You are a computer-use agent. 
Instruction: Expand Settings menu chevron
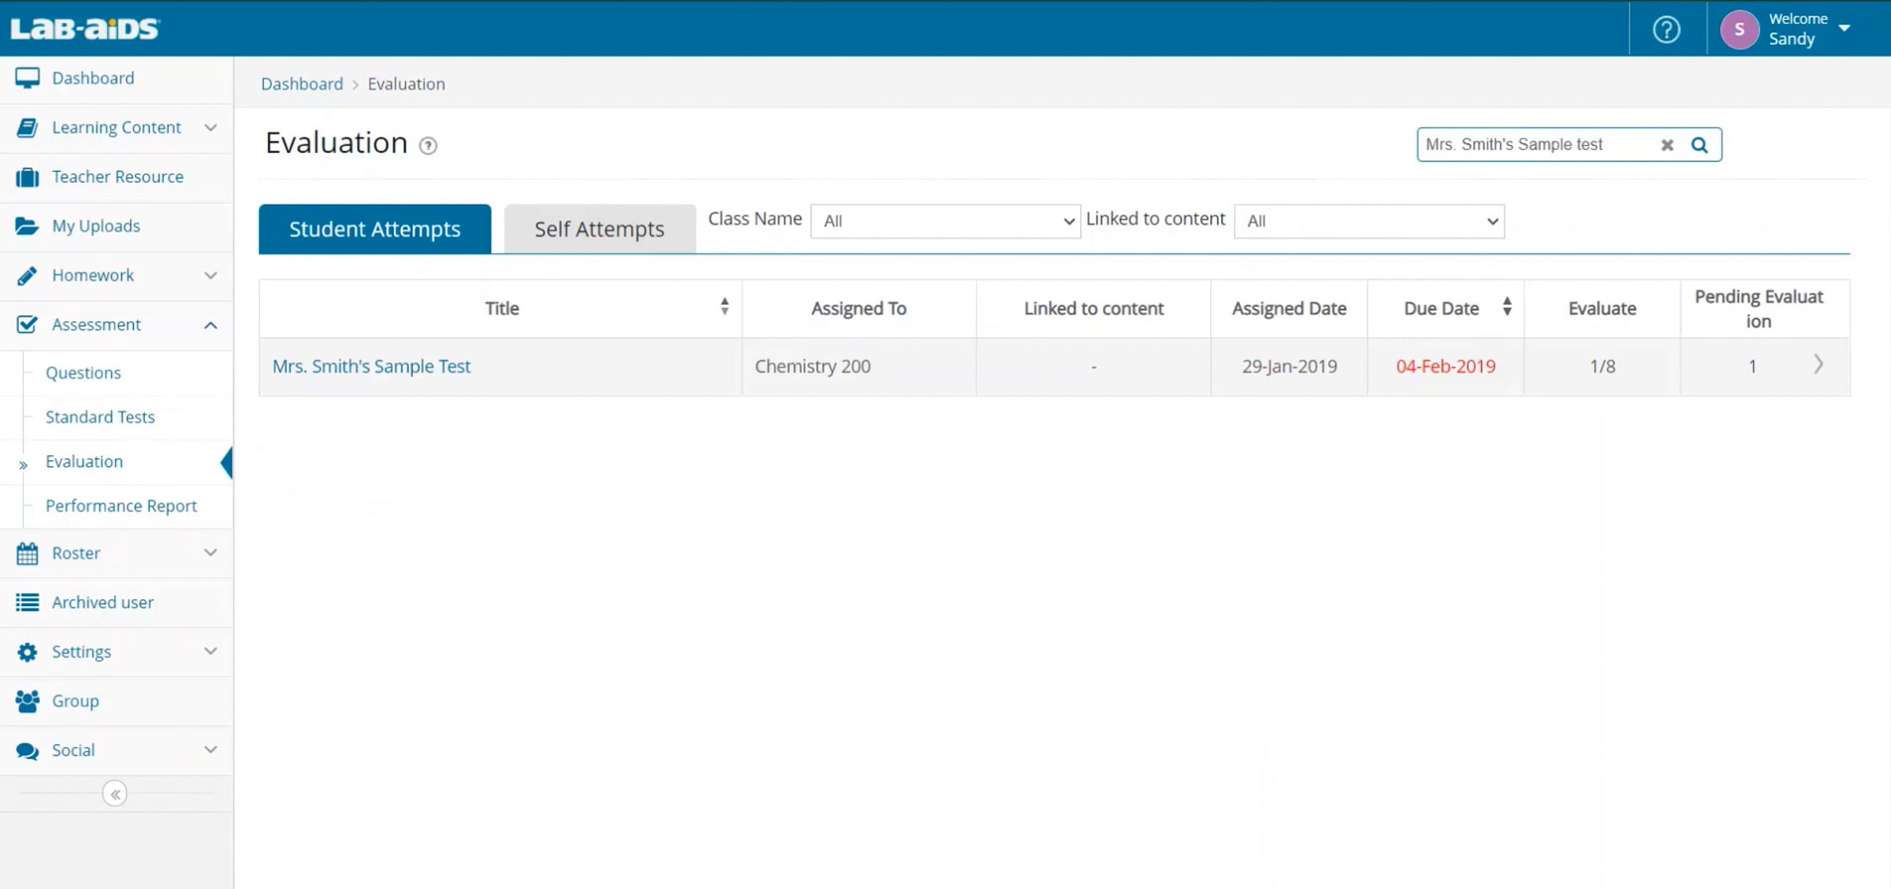pyautogui.click(x=210, y=652)
